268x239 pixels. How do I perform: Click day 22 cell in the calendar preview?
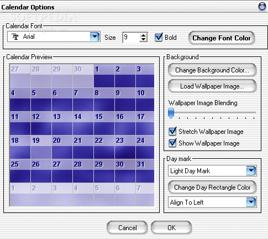[104, 147]
